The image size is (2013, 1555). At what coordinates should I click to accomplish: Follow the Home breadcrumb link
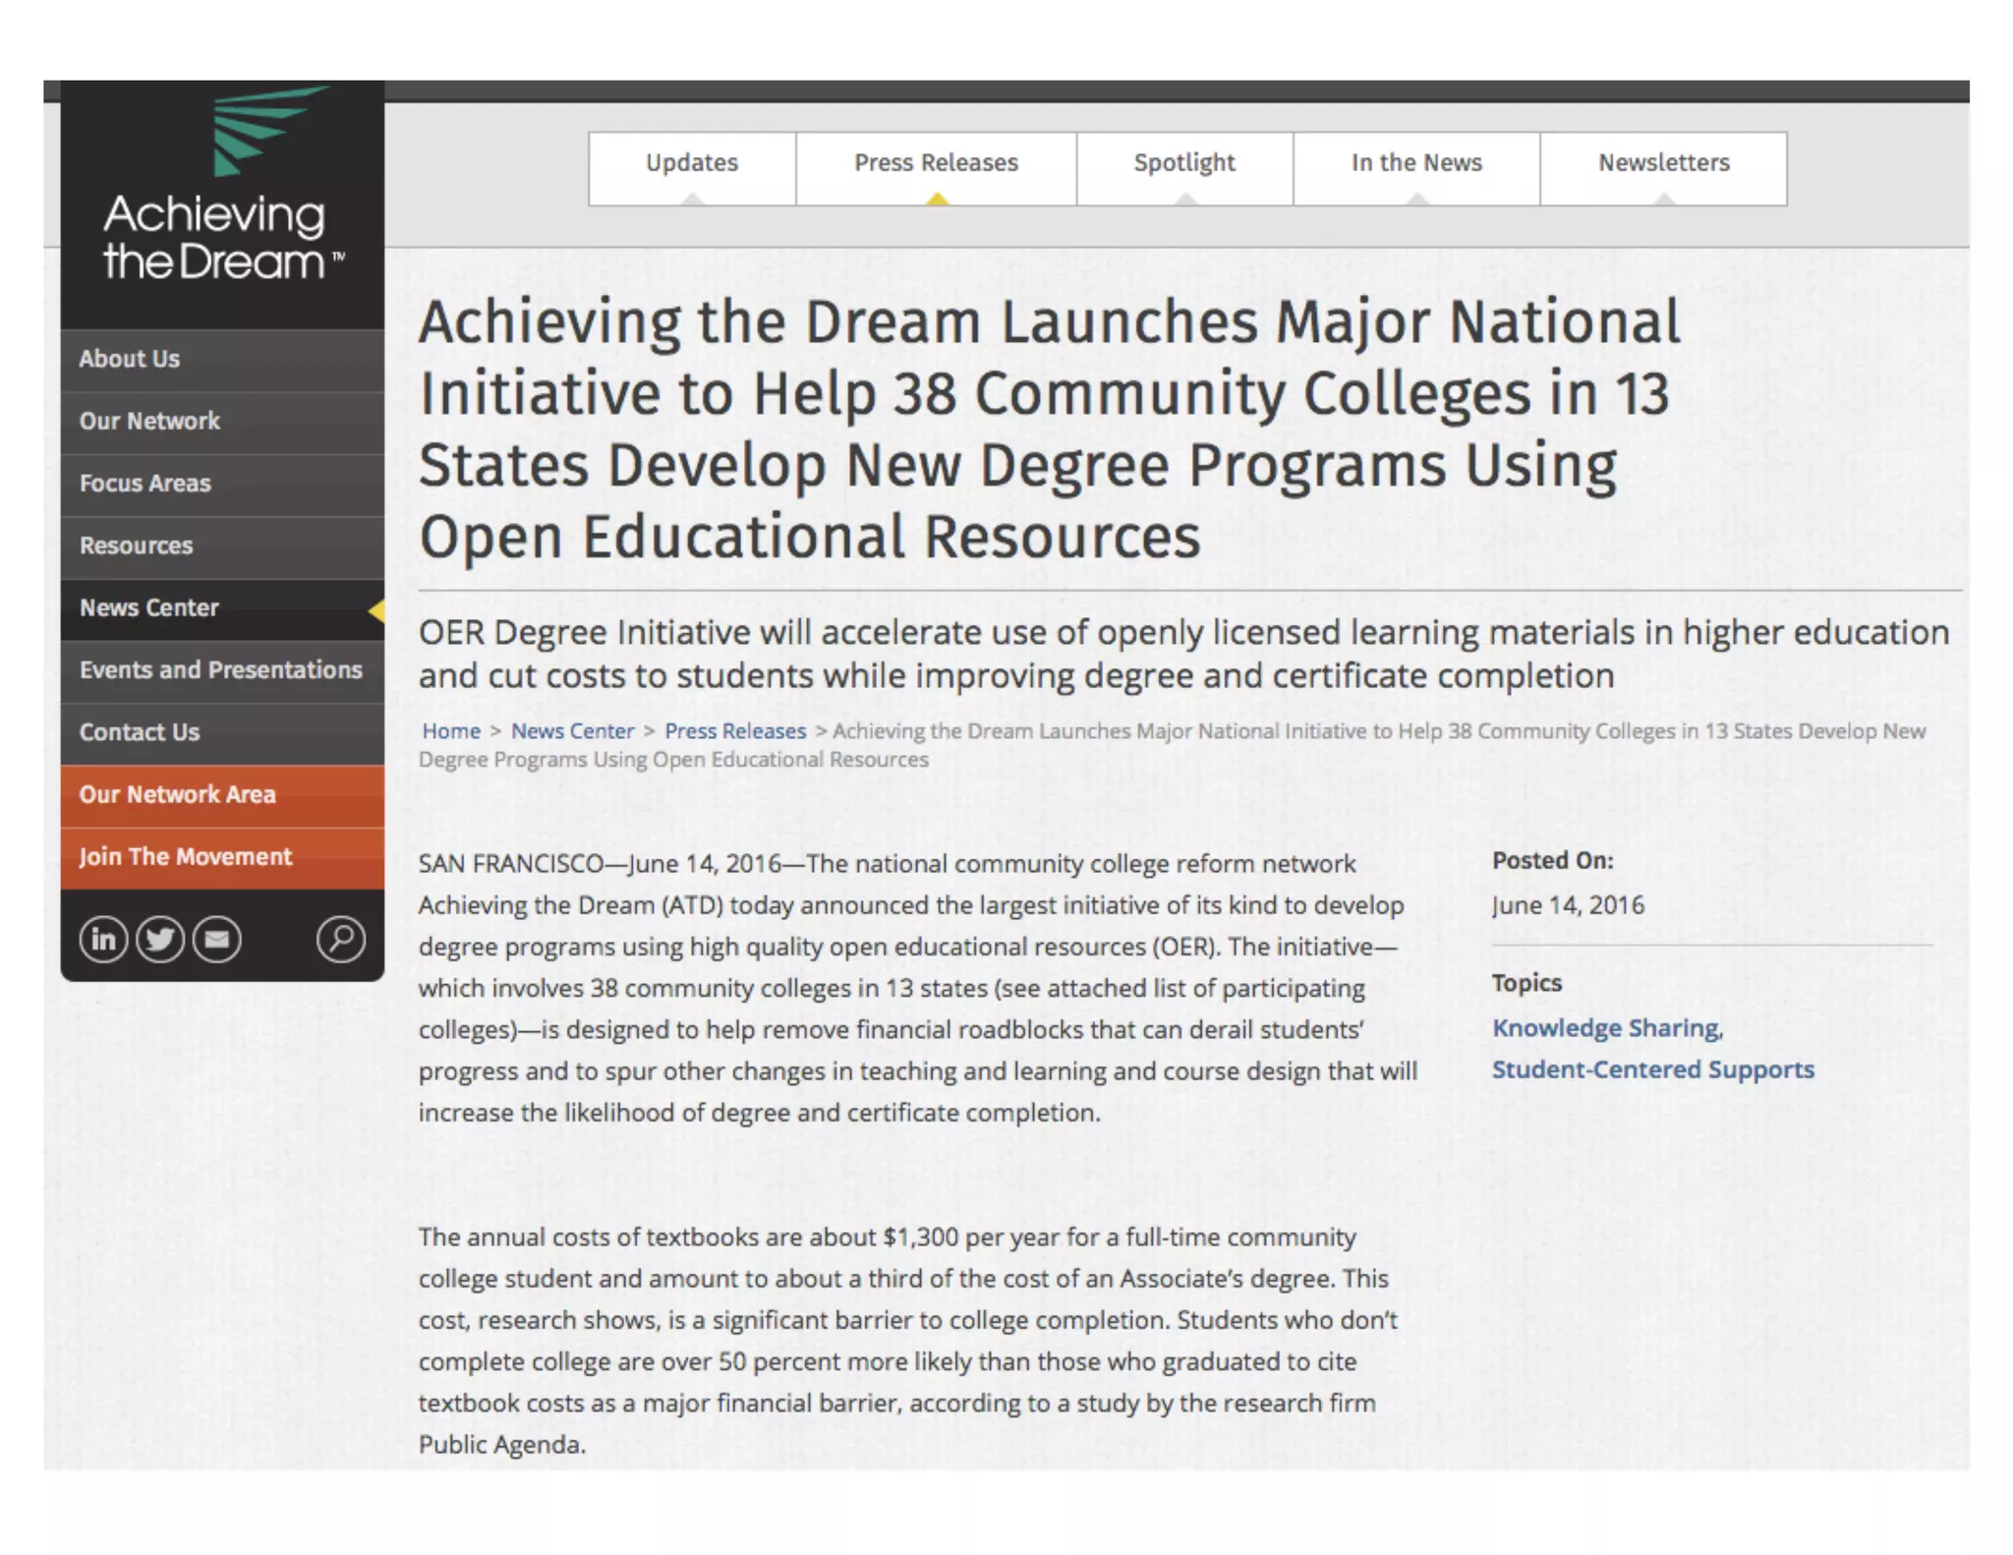click(451, 731)
